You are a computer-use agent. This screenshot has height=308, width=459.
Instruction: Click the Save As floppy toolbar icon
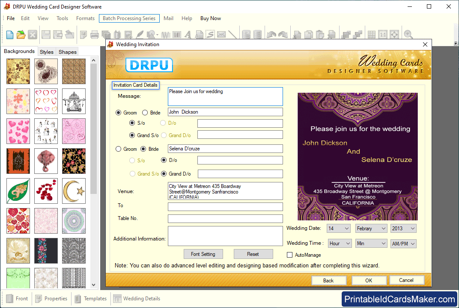(x=58, y=35)
